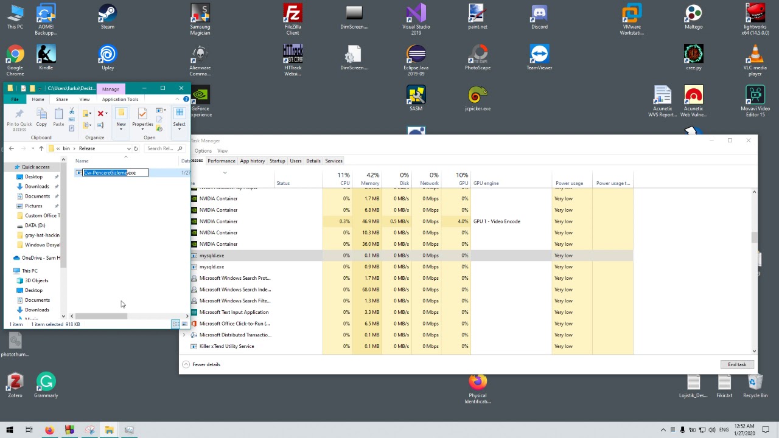The height and width of the screenshot is (438, 779).
Task: Open Task Manager Options menu
Action: point(203,151)
